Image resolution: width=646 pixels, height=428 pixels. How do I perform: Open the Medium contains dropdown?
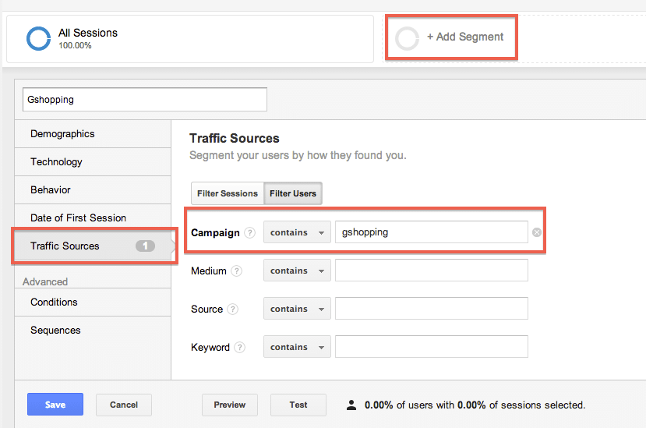coord(297,271)
